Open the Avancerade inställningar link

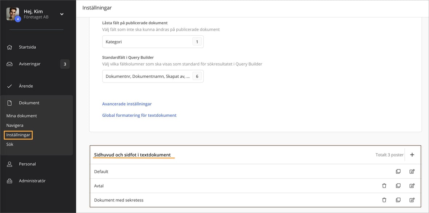point(127,104)
